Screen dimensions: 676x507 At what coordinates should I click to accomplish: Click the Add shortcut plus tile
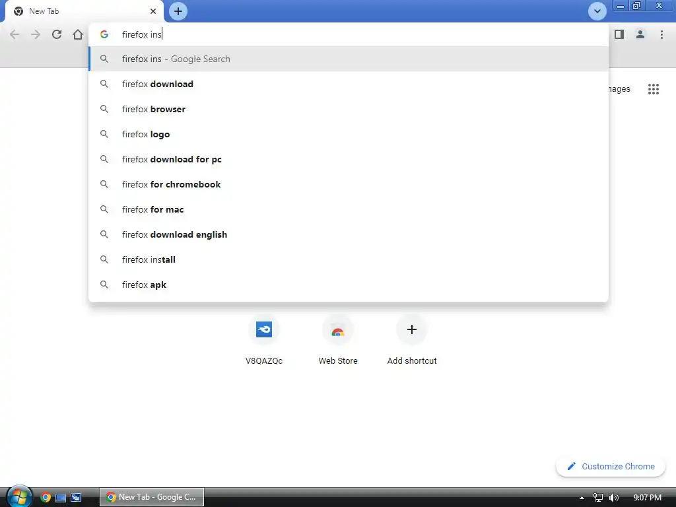pos(412,341)
